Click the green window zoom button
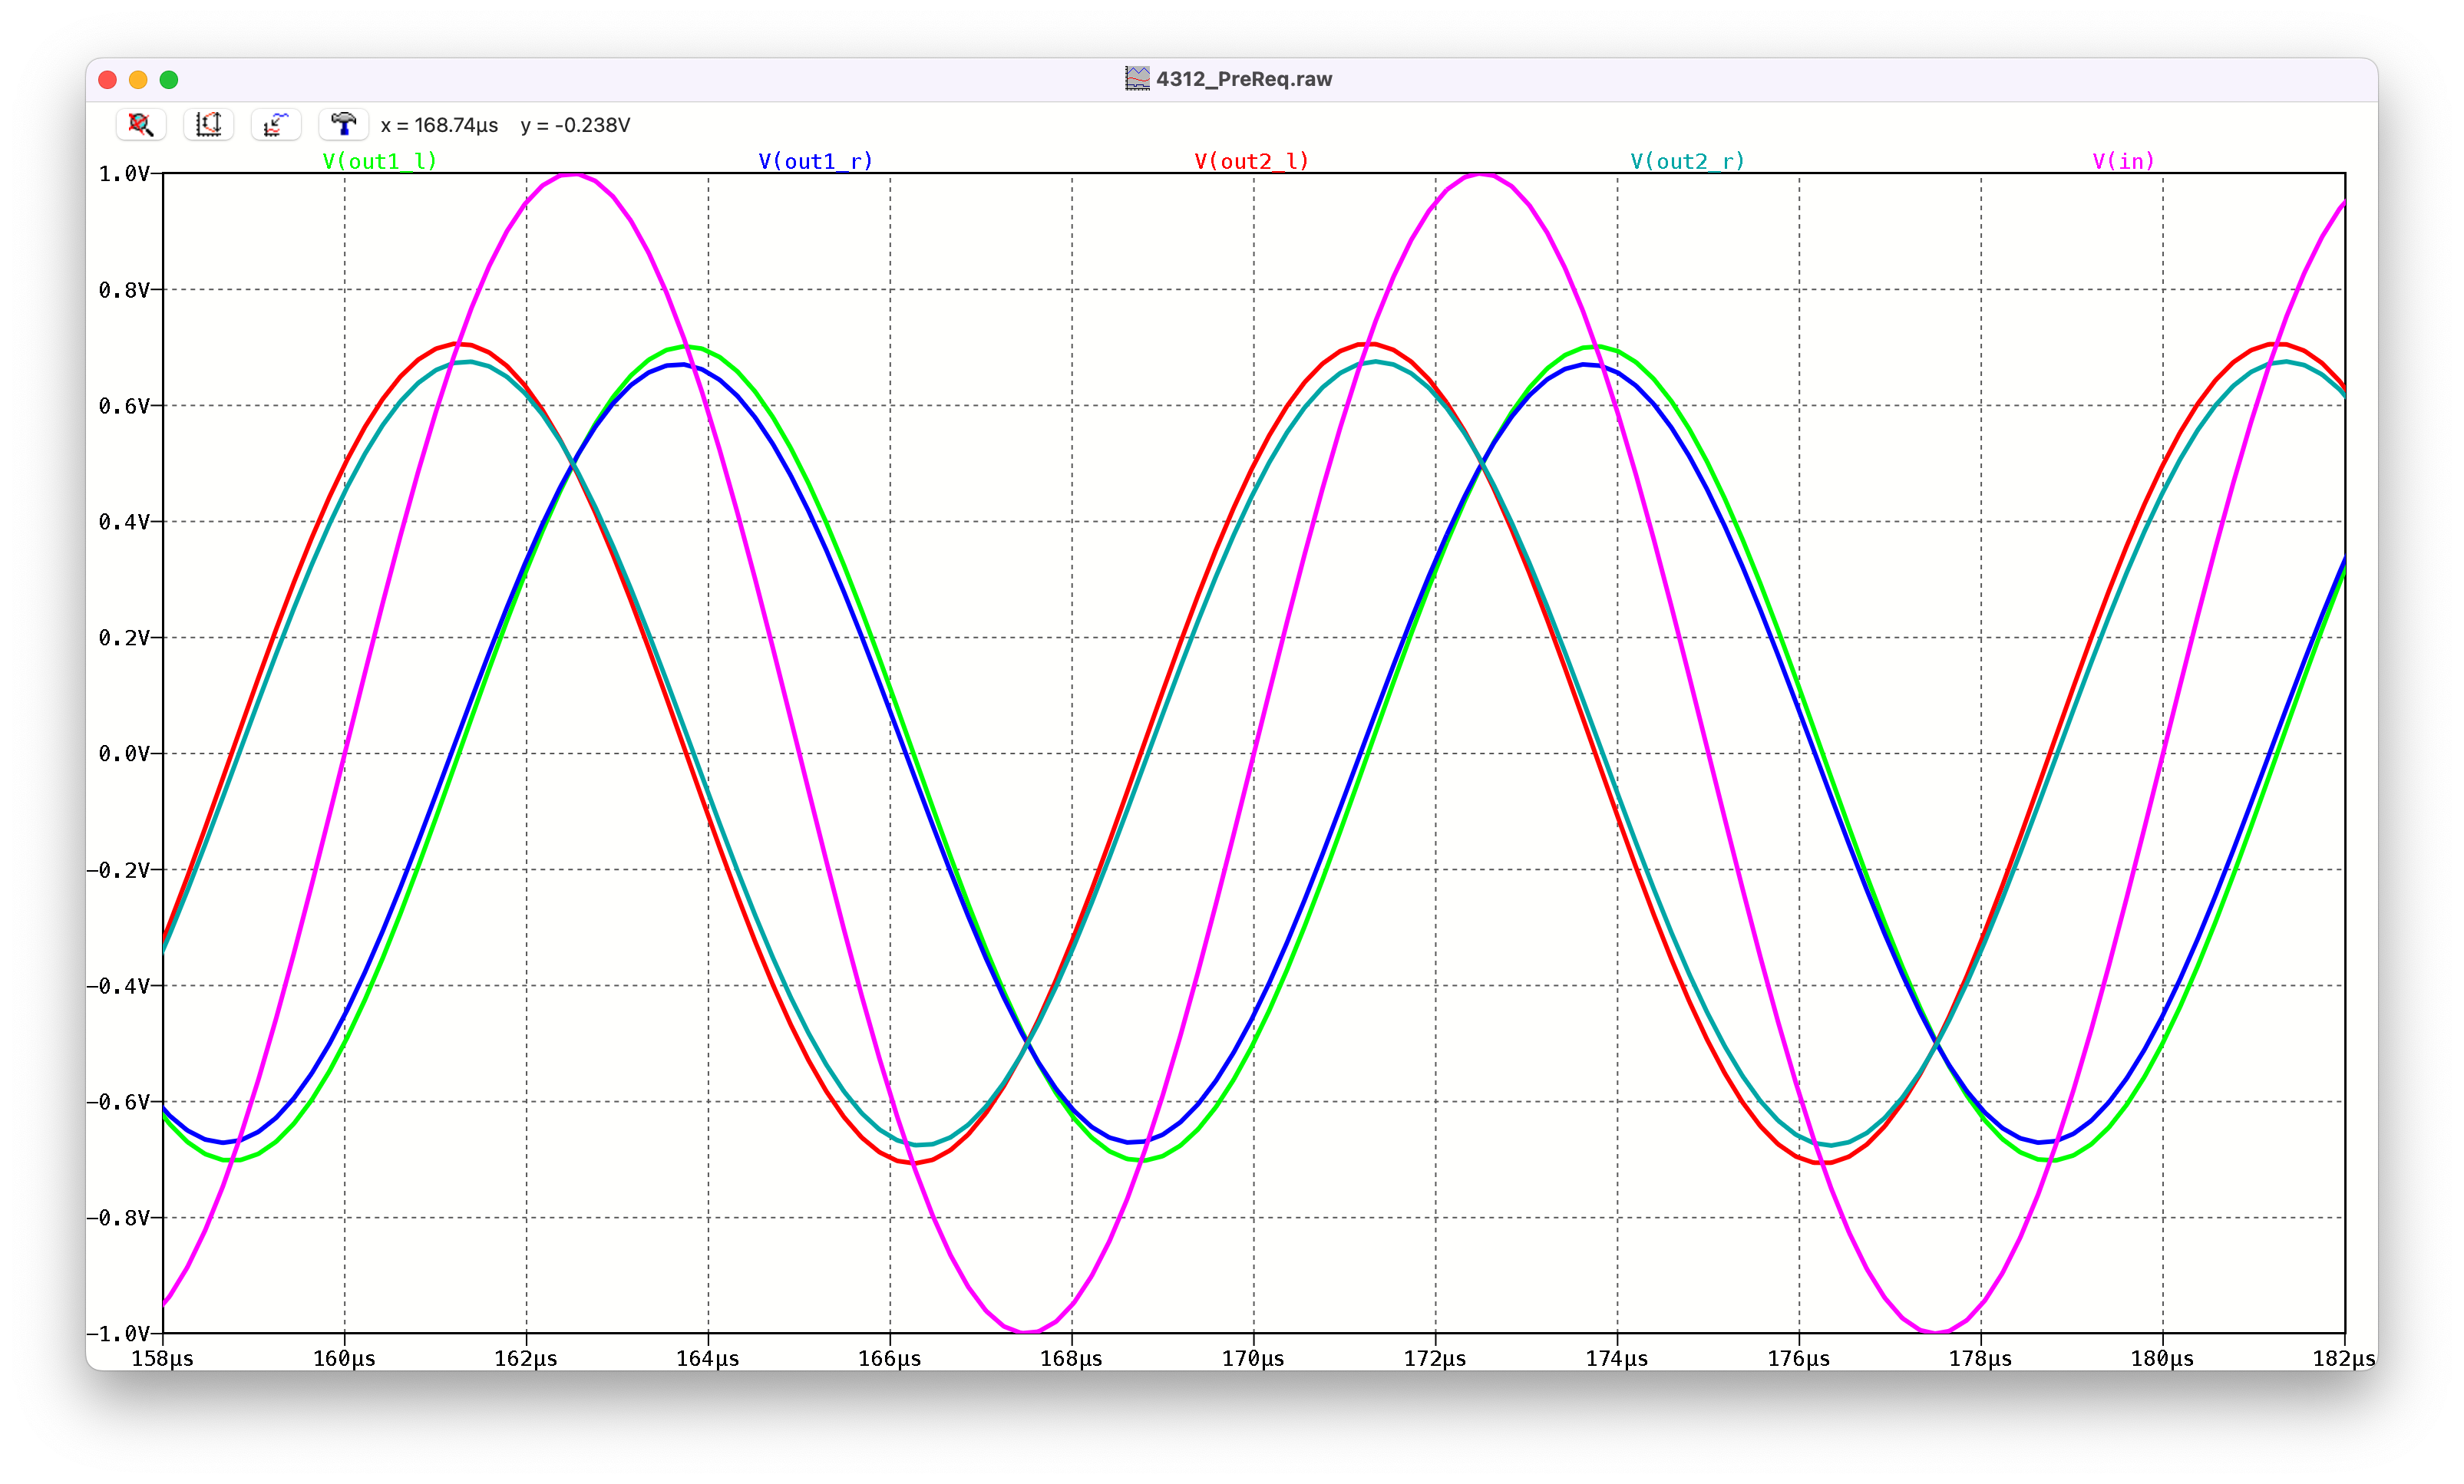2464x1484 pixels. click(x=169, y=80)
